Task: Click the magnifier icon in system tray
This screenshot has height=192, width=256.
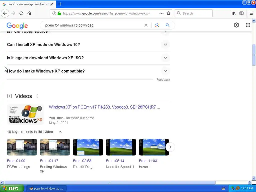Action: [237, 188]
